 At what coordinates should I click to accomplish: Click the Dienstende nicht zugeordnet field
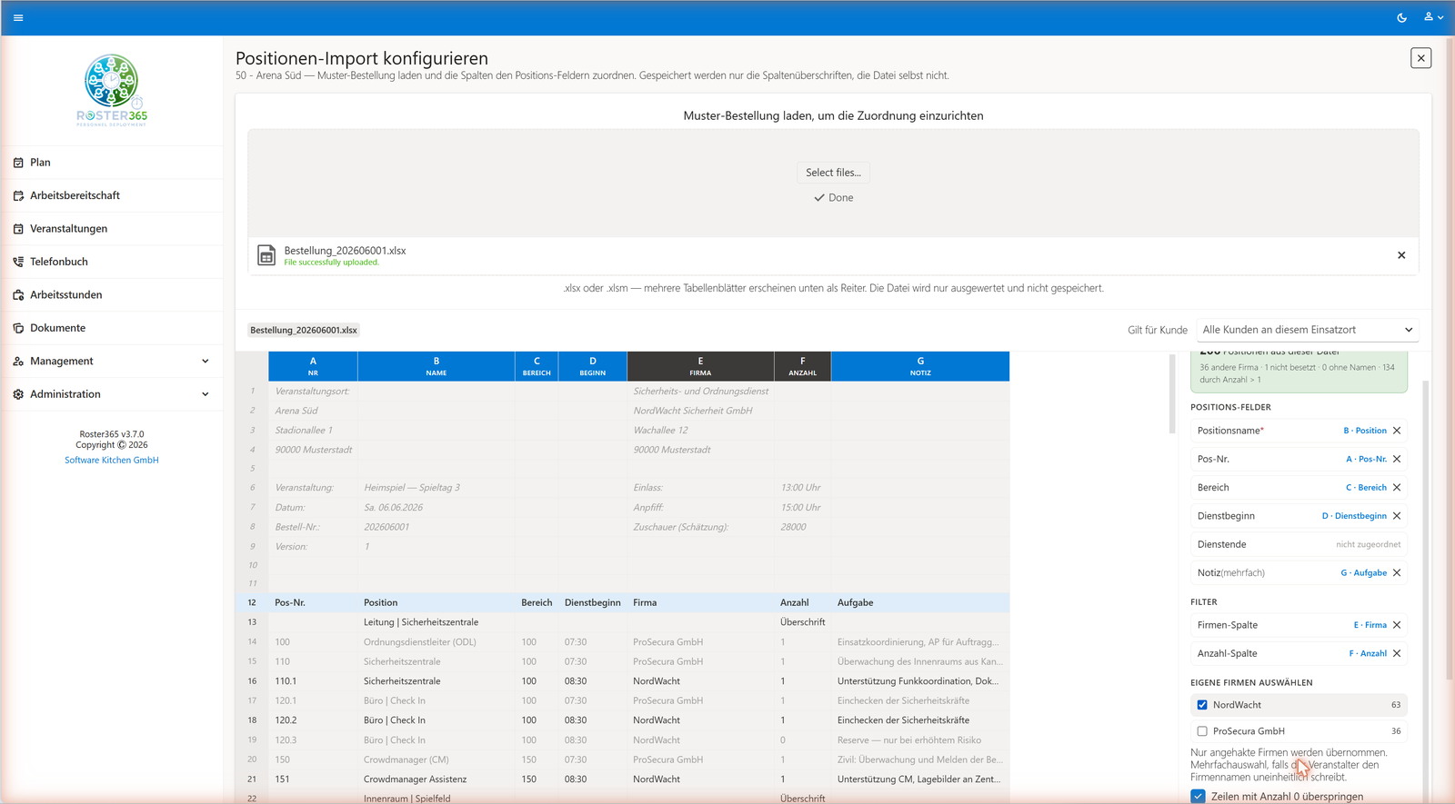[1299, 545]
